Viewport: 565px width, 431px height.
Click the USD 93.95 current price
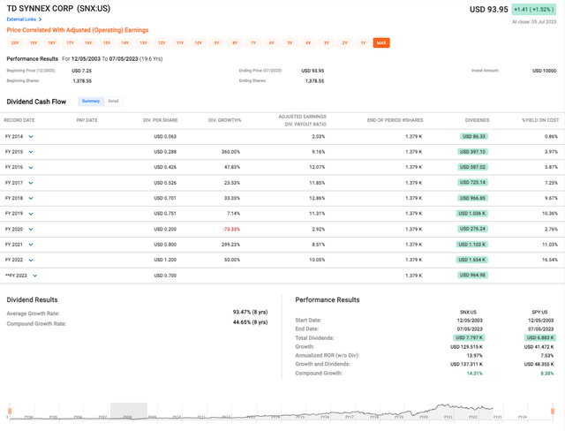tap(488, 10)
